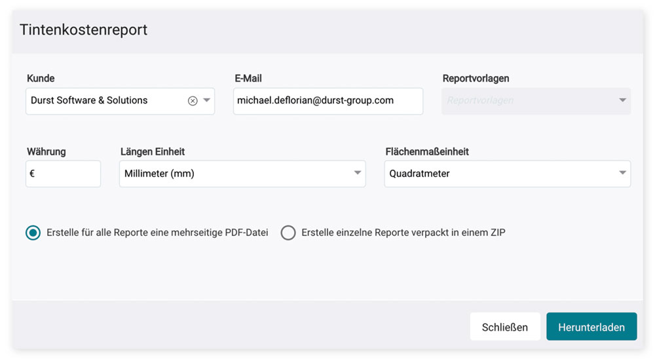
Task: Click the greyed Reportvorlagen placeholder text
Action: tap(480, 101)
